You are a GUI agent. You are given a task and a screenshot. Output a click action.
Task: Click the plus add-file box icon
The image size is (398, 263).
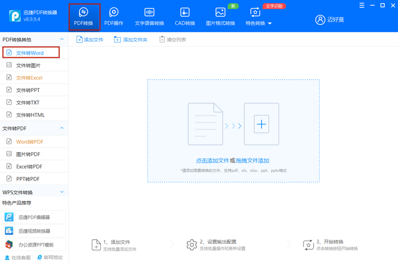(261, 125)
